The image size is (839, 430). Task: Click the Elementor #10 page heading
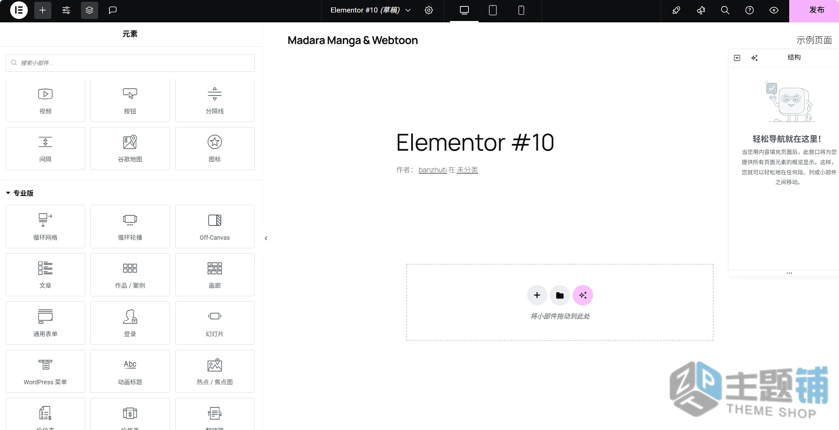point(475,142)
